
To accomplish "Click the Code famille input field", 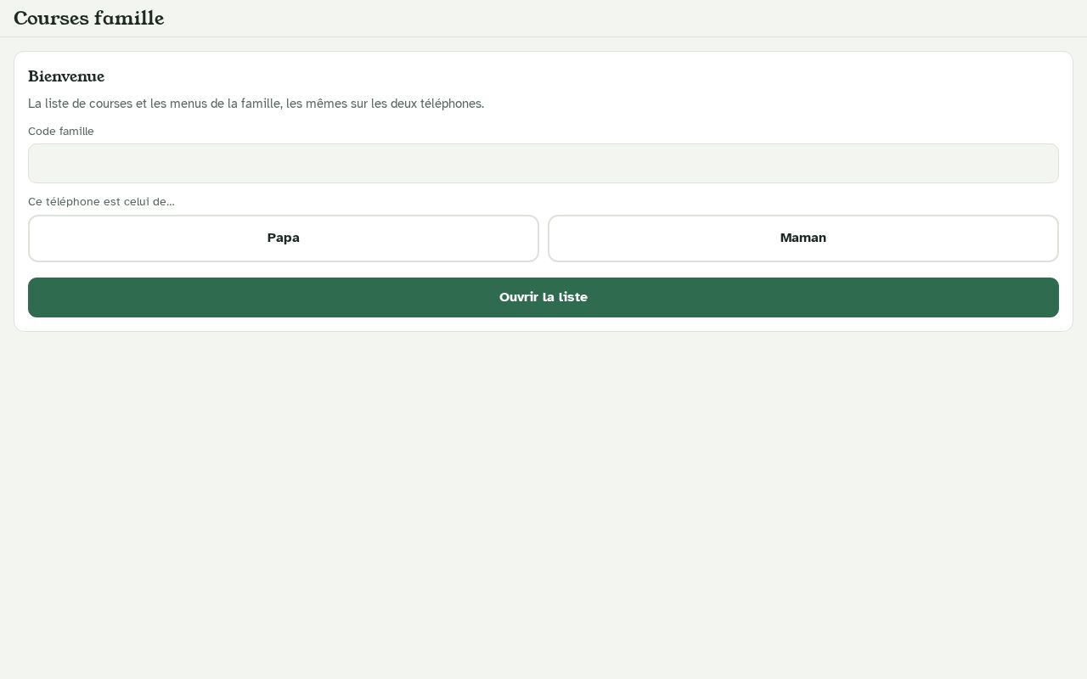I will coord(543,163).
